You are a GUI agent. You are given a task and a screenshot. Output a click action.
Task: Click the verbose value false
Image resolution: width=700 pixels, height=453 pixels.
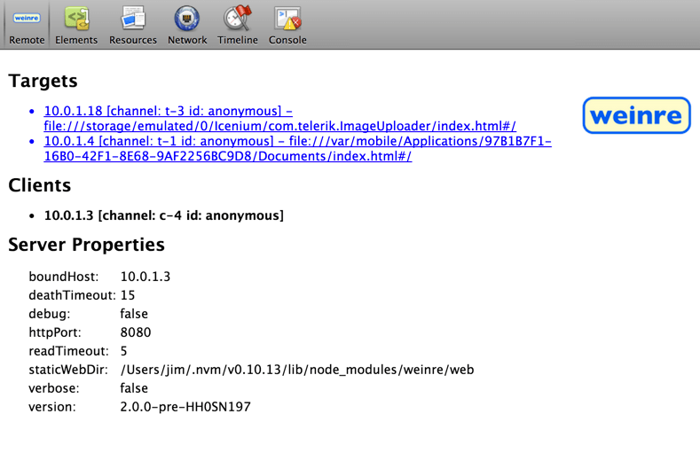(134, 388)
